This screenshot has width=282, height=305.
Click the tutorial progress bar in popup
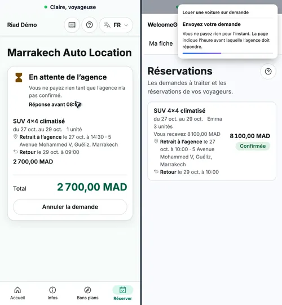point(227,53)
